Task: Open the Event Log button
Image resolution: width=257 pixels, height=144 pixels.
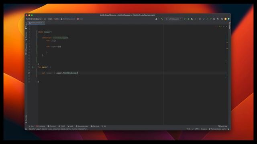Action: [x=222, y=126]
